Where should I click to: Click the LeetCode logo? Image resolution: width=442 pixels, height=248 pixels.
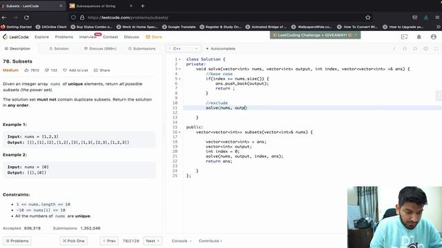(x=16, y=37)
